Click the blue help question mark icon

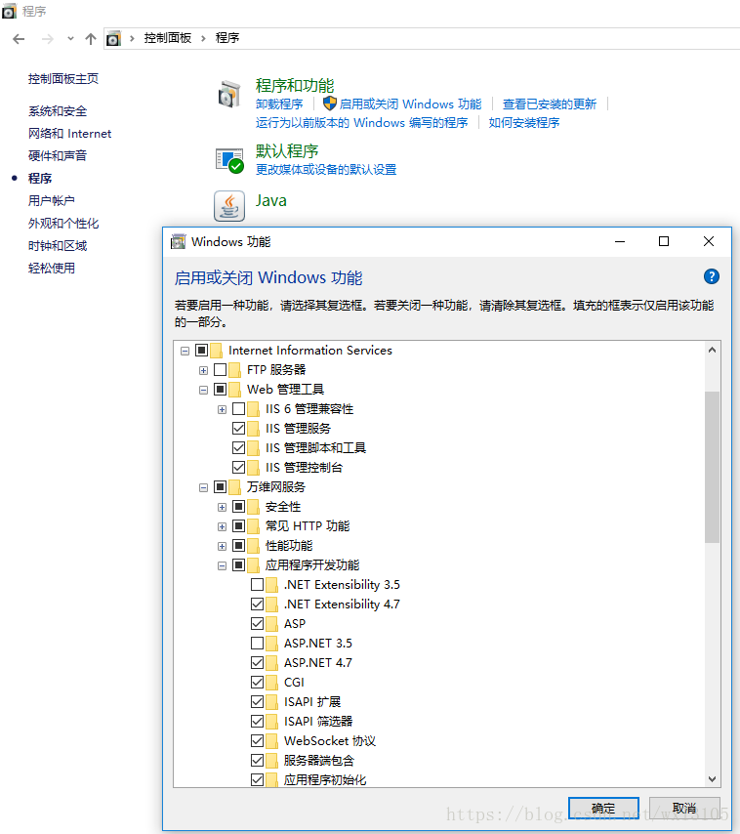tap(712, 276)
